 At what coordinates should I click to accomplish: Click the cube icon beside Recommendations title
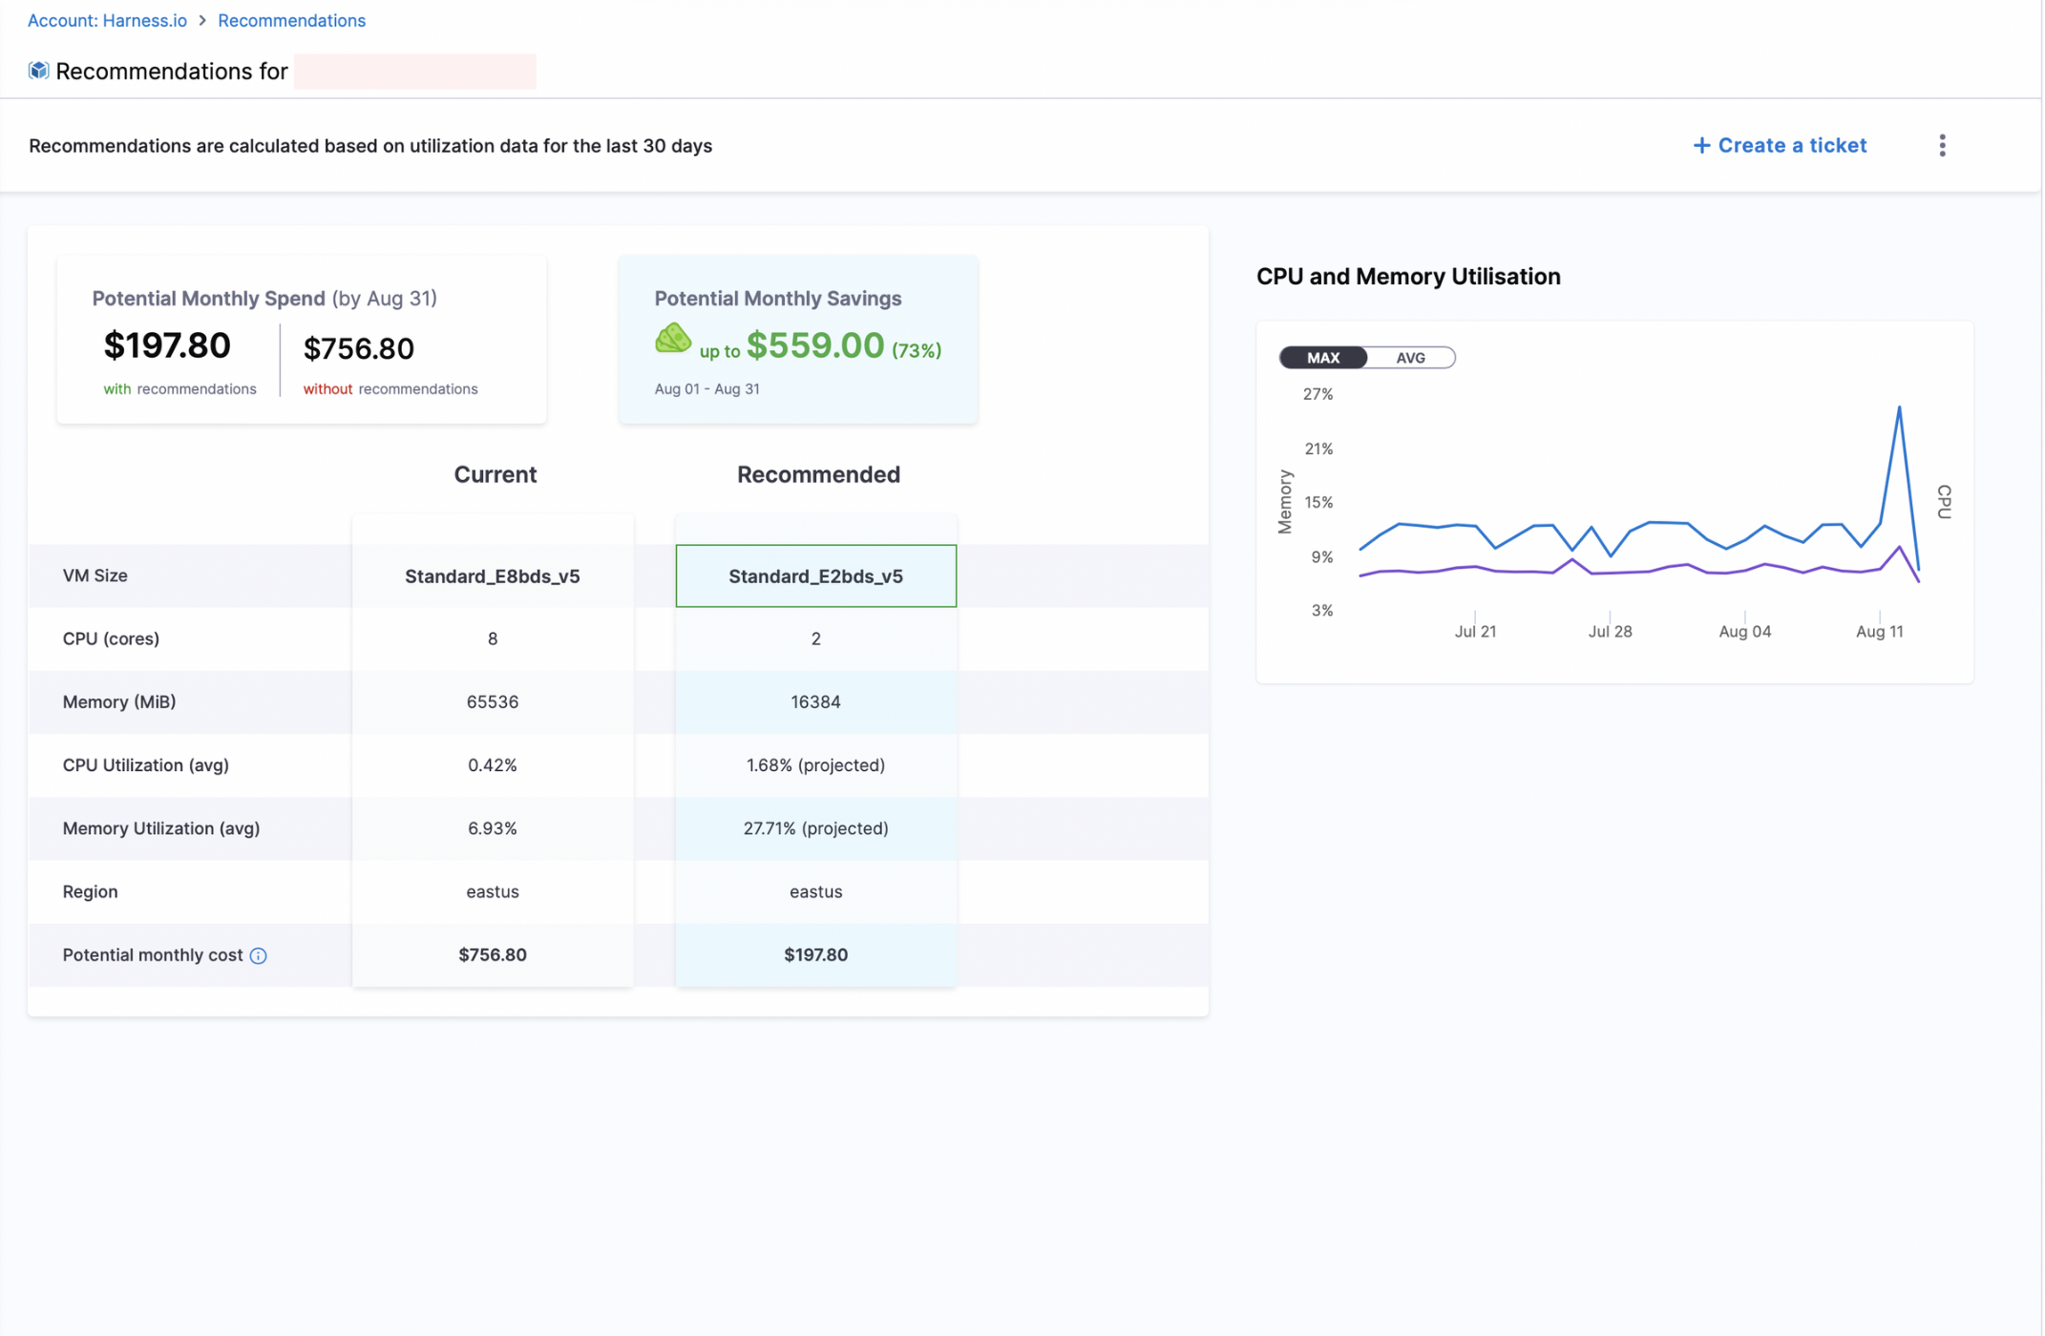pos(38,71)
